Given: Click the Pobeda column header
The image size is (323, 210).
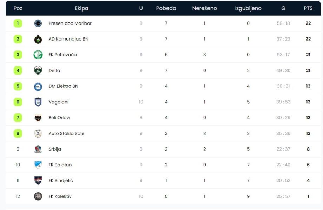Looking at the screenshot, I should point(166,8).
